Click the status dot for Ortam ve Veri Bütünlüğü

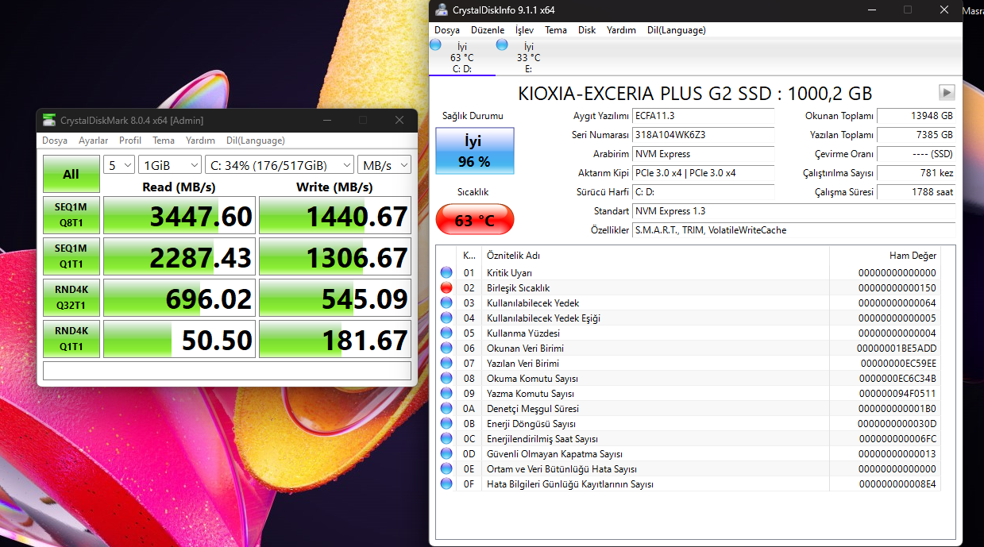click(446, 468)
